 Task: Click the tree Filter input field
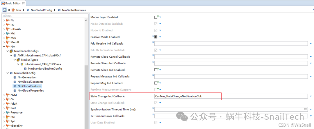click(45, 16)
